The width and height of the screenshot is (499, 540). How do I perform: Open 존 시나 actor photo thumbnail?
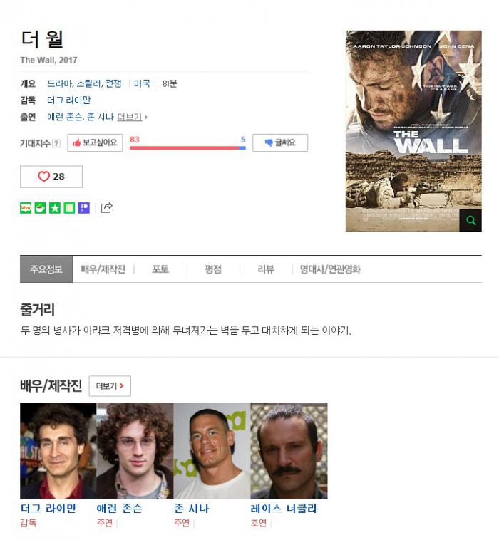(212, 451)
